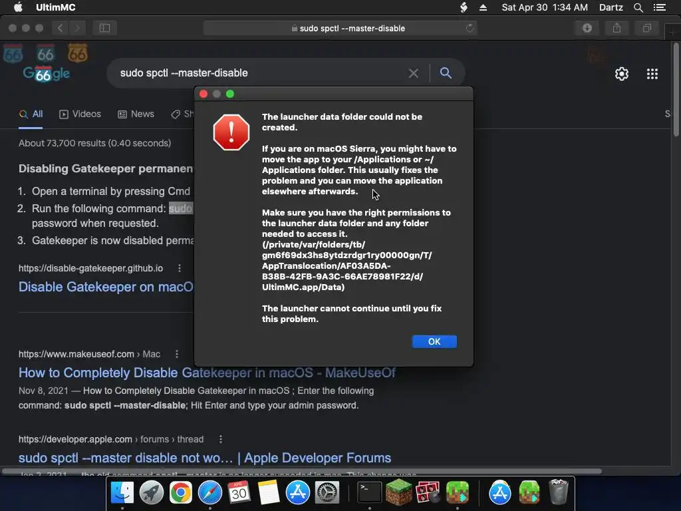Open the Trash in the Dock
Viewport: 681px width, 511px height.
pyautogui.click(x=559, y=493)
